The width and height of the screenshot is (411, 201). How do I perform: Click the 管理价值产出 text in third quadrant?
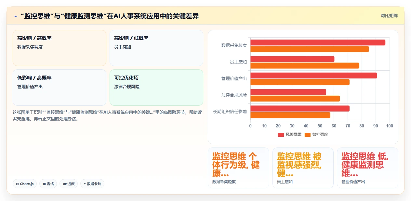[x=30, y=87]
